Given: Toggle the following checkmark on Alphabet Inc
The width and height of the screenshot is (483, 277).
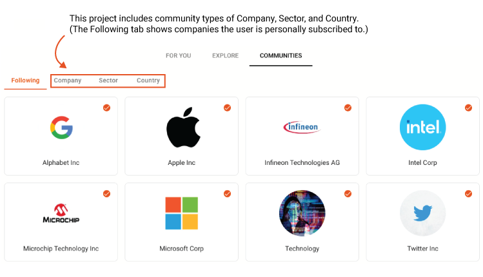Looking at the screenshot, I should point(106,108).
